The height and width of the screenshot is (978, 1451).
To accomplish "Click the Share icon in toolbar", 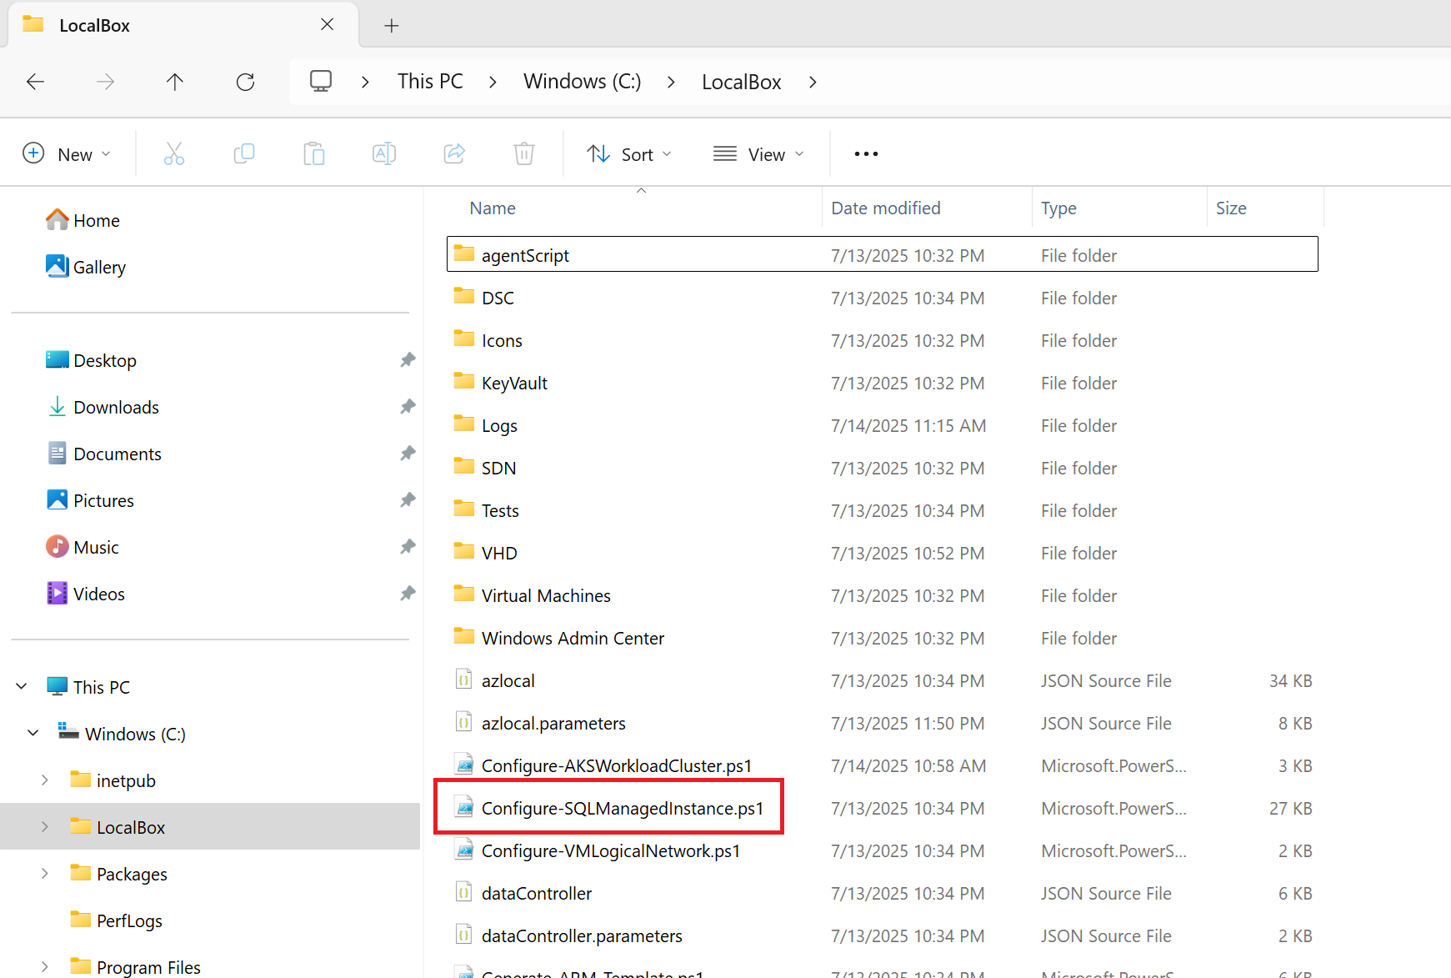I will (454, 154).
